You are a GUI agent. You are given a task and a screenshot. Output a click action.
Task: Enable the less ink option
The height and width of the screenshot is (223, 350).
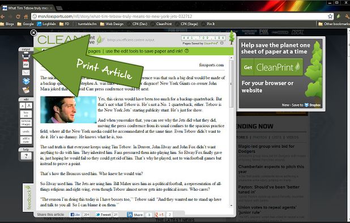tap(26, 114)
